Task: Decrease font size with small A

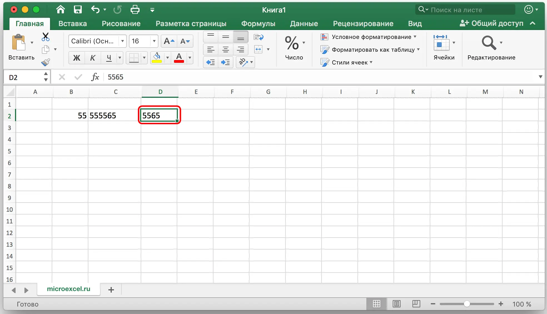Action: pyautogui.click(x=185, y=41)
